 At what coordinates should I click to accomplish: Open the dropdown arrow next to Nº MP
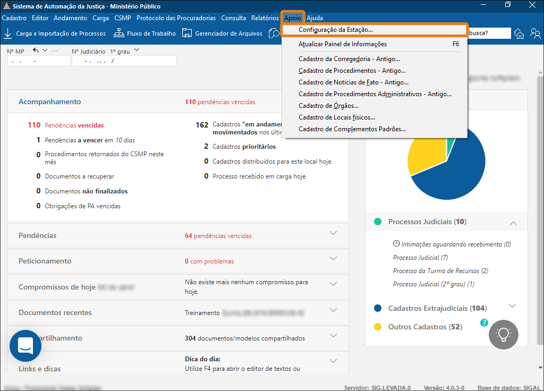pyautogui.click(x=45, y=50)
